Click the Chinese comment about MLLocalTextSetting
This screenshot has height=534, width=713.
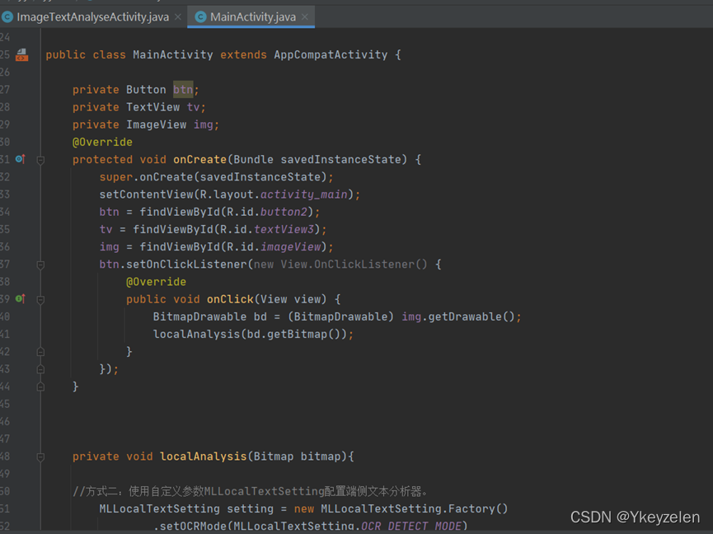coord(250,491)
